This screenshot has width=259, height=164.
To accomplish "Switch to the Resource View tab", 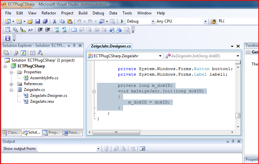I will pyautogui.click(x=72, y=133).
